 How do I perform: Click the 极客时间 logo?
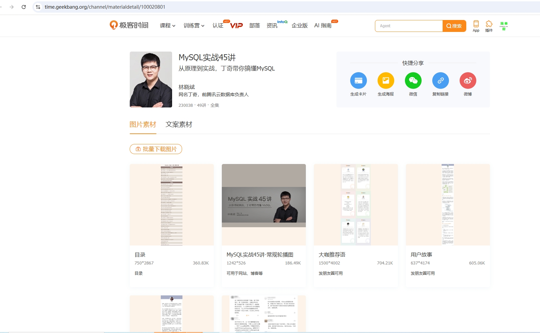pos(129,25)
